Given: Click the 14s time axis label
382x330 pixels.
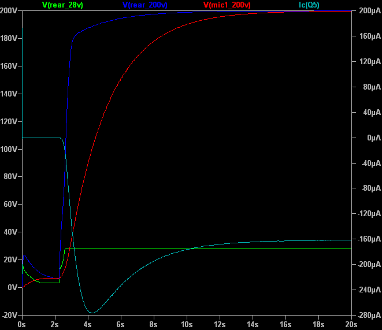Looking at the screenshot, I should 253,325.
